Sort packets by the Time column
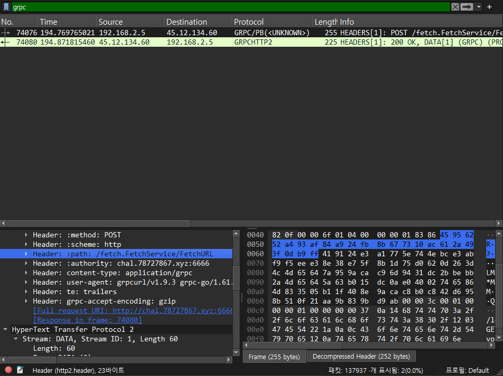The image size is (503, 376). pos(67,22)
